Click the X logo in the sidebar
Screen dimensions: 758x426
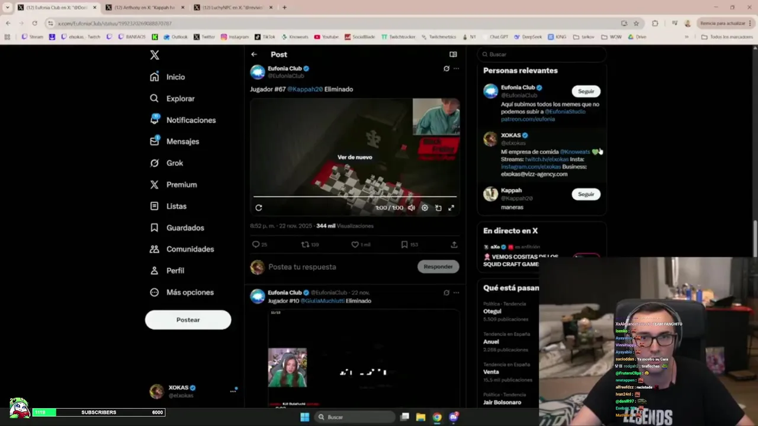(x=155, y=55)
